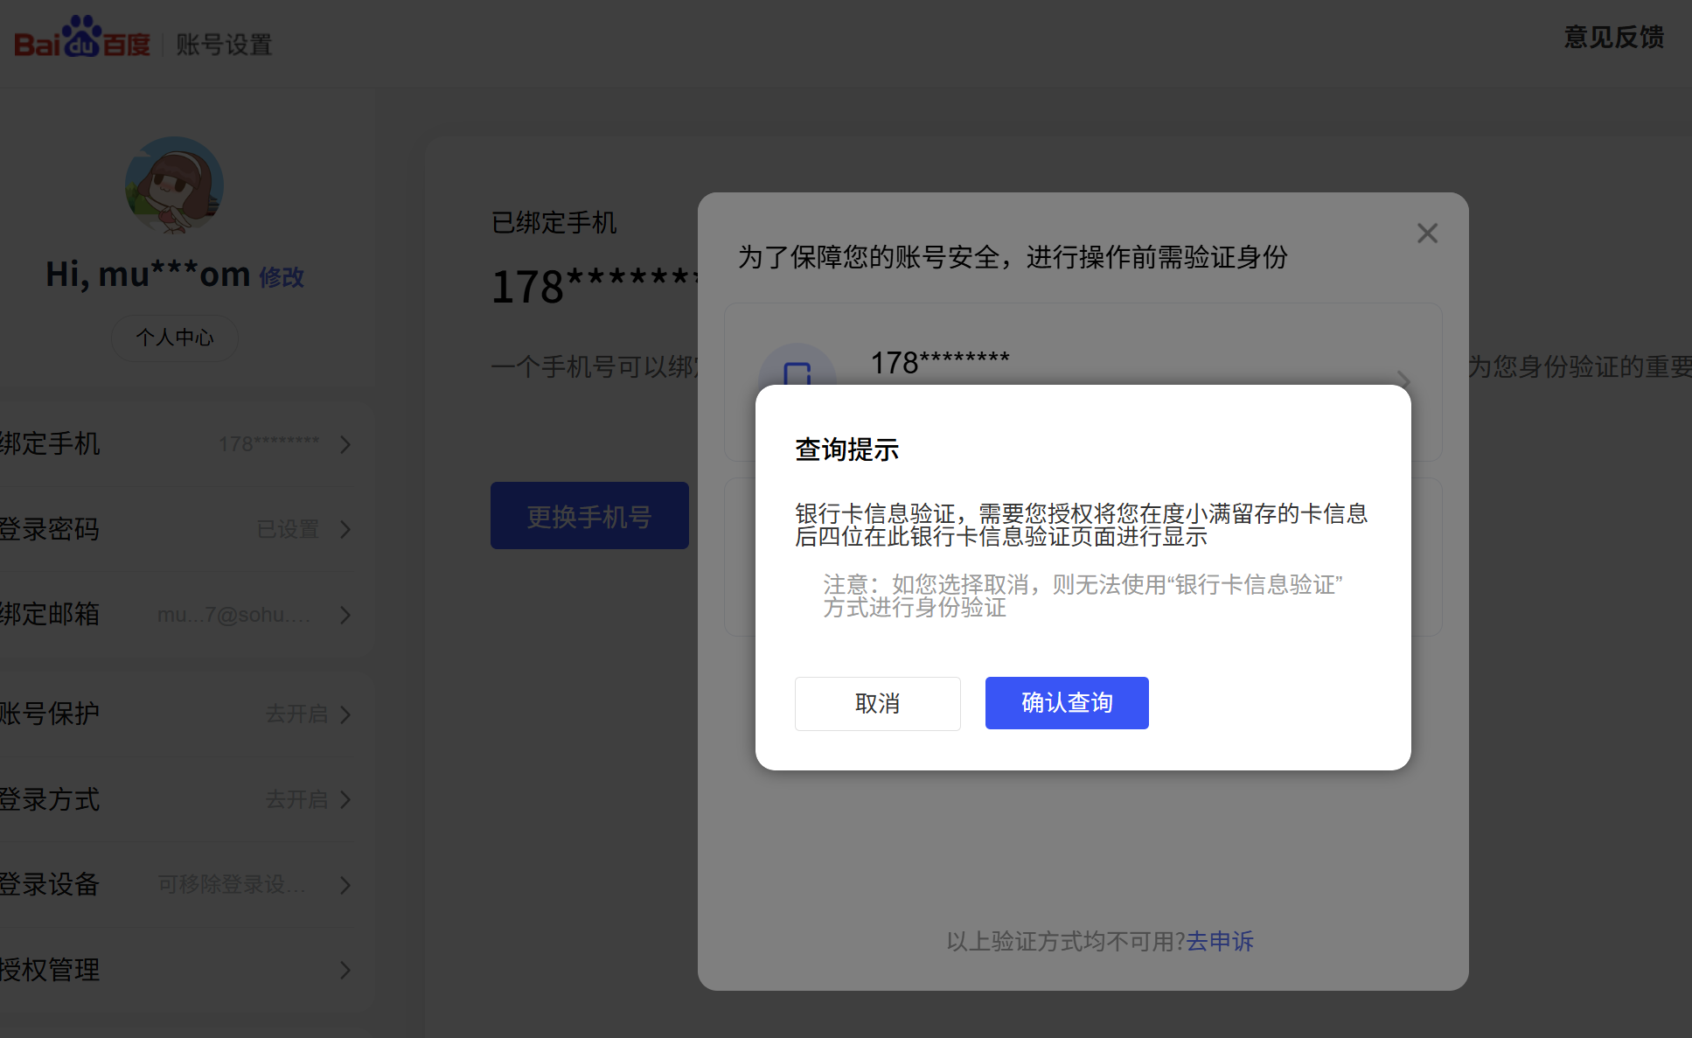1692x1038 pixels.
Task: Click 更换手机号 button
Action: [588, 516]
